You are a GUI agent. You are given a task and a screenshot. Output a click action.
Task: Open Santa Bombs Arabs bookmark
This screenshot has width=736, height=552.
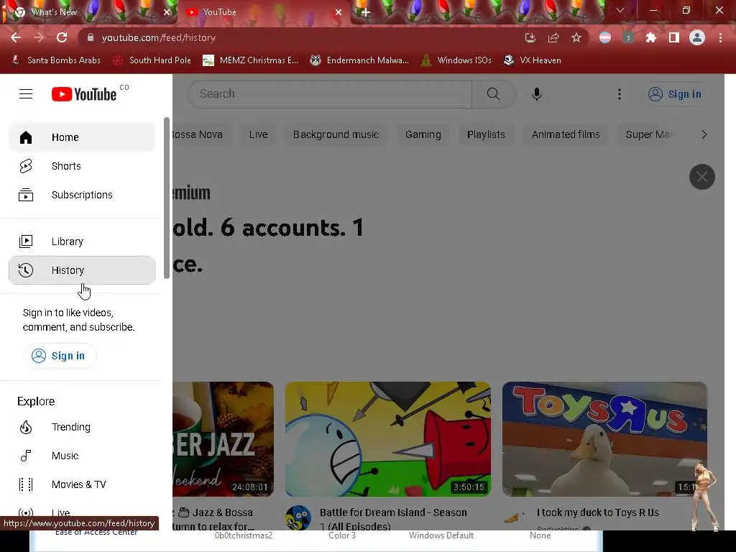(x=56, y=60)
